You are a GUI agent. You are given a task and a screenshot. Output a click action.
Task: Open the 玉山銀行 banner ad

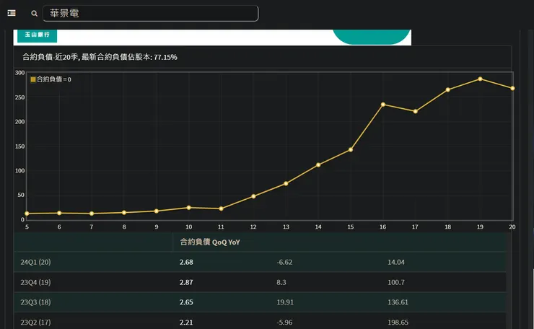212,37
